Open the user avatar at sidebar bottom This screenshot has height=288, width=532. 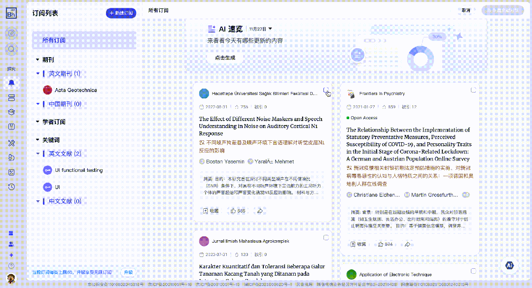[x=11, y=278]
